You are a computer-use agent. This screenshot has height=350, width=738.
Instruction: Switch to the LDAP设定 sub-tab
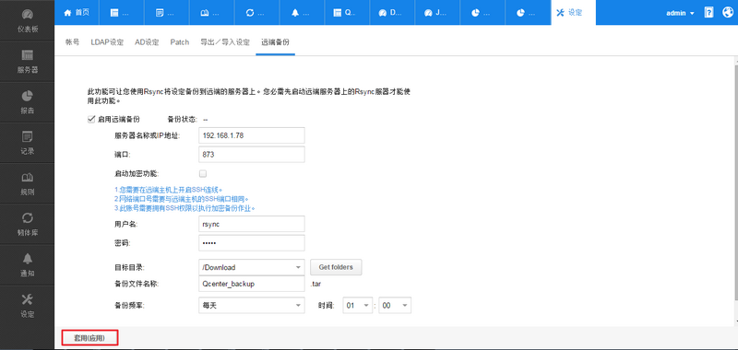point(107,41)
